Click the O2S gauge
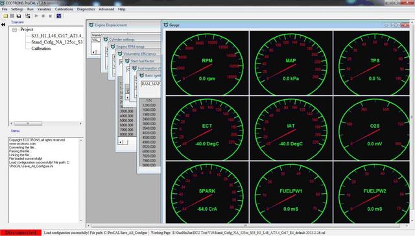Viewport: 415px width, 236px height. click(x=372, y=128)
